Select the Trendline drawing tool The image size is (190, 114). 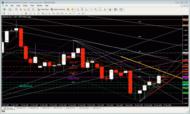point(22,13)
